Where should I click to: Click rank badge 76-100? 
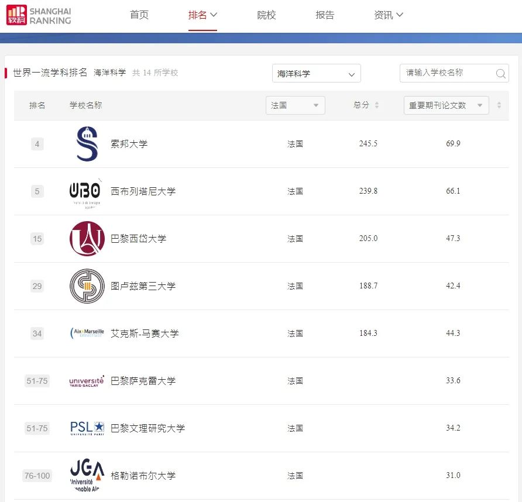37,475
